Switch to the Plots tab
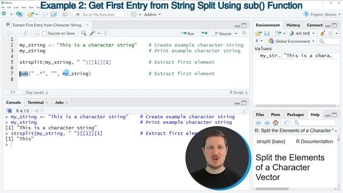 pos(275,114)
